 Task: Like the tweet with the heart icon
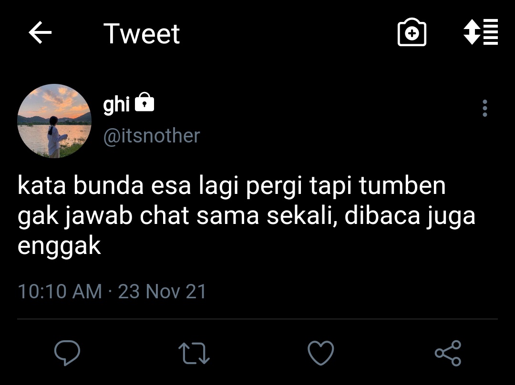(x=321, y=353)
